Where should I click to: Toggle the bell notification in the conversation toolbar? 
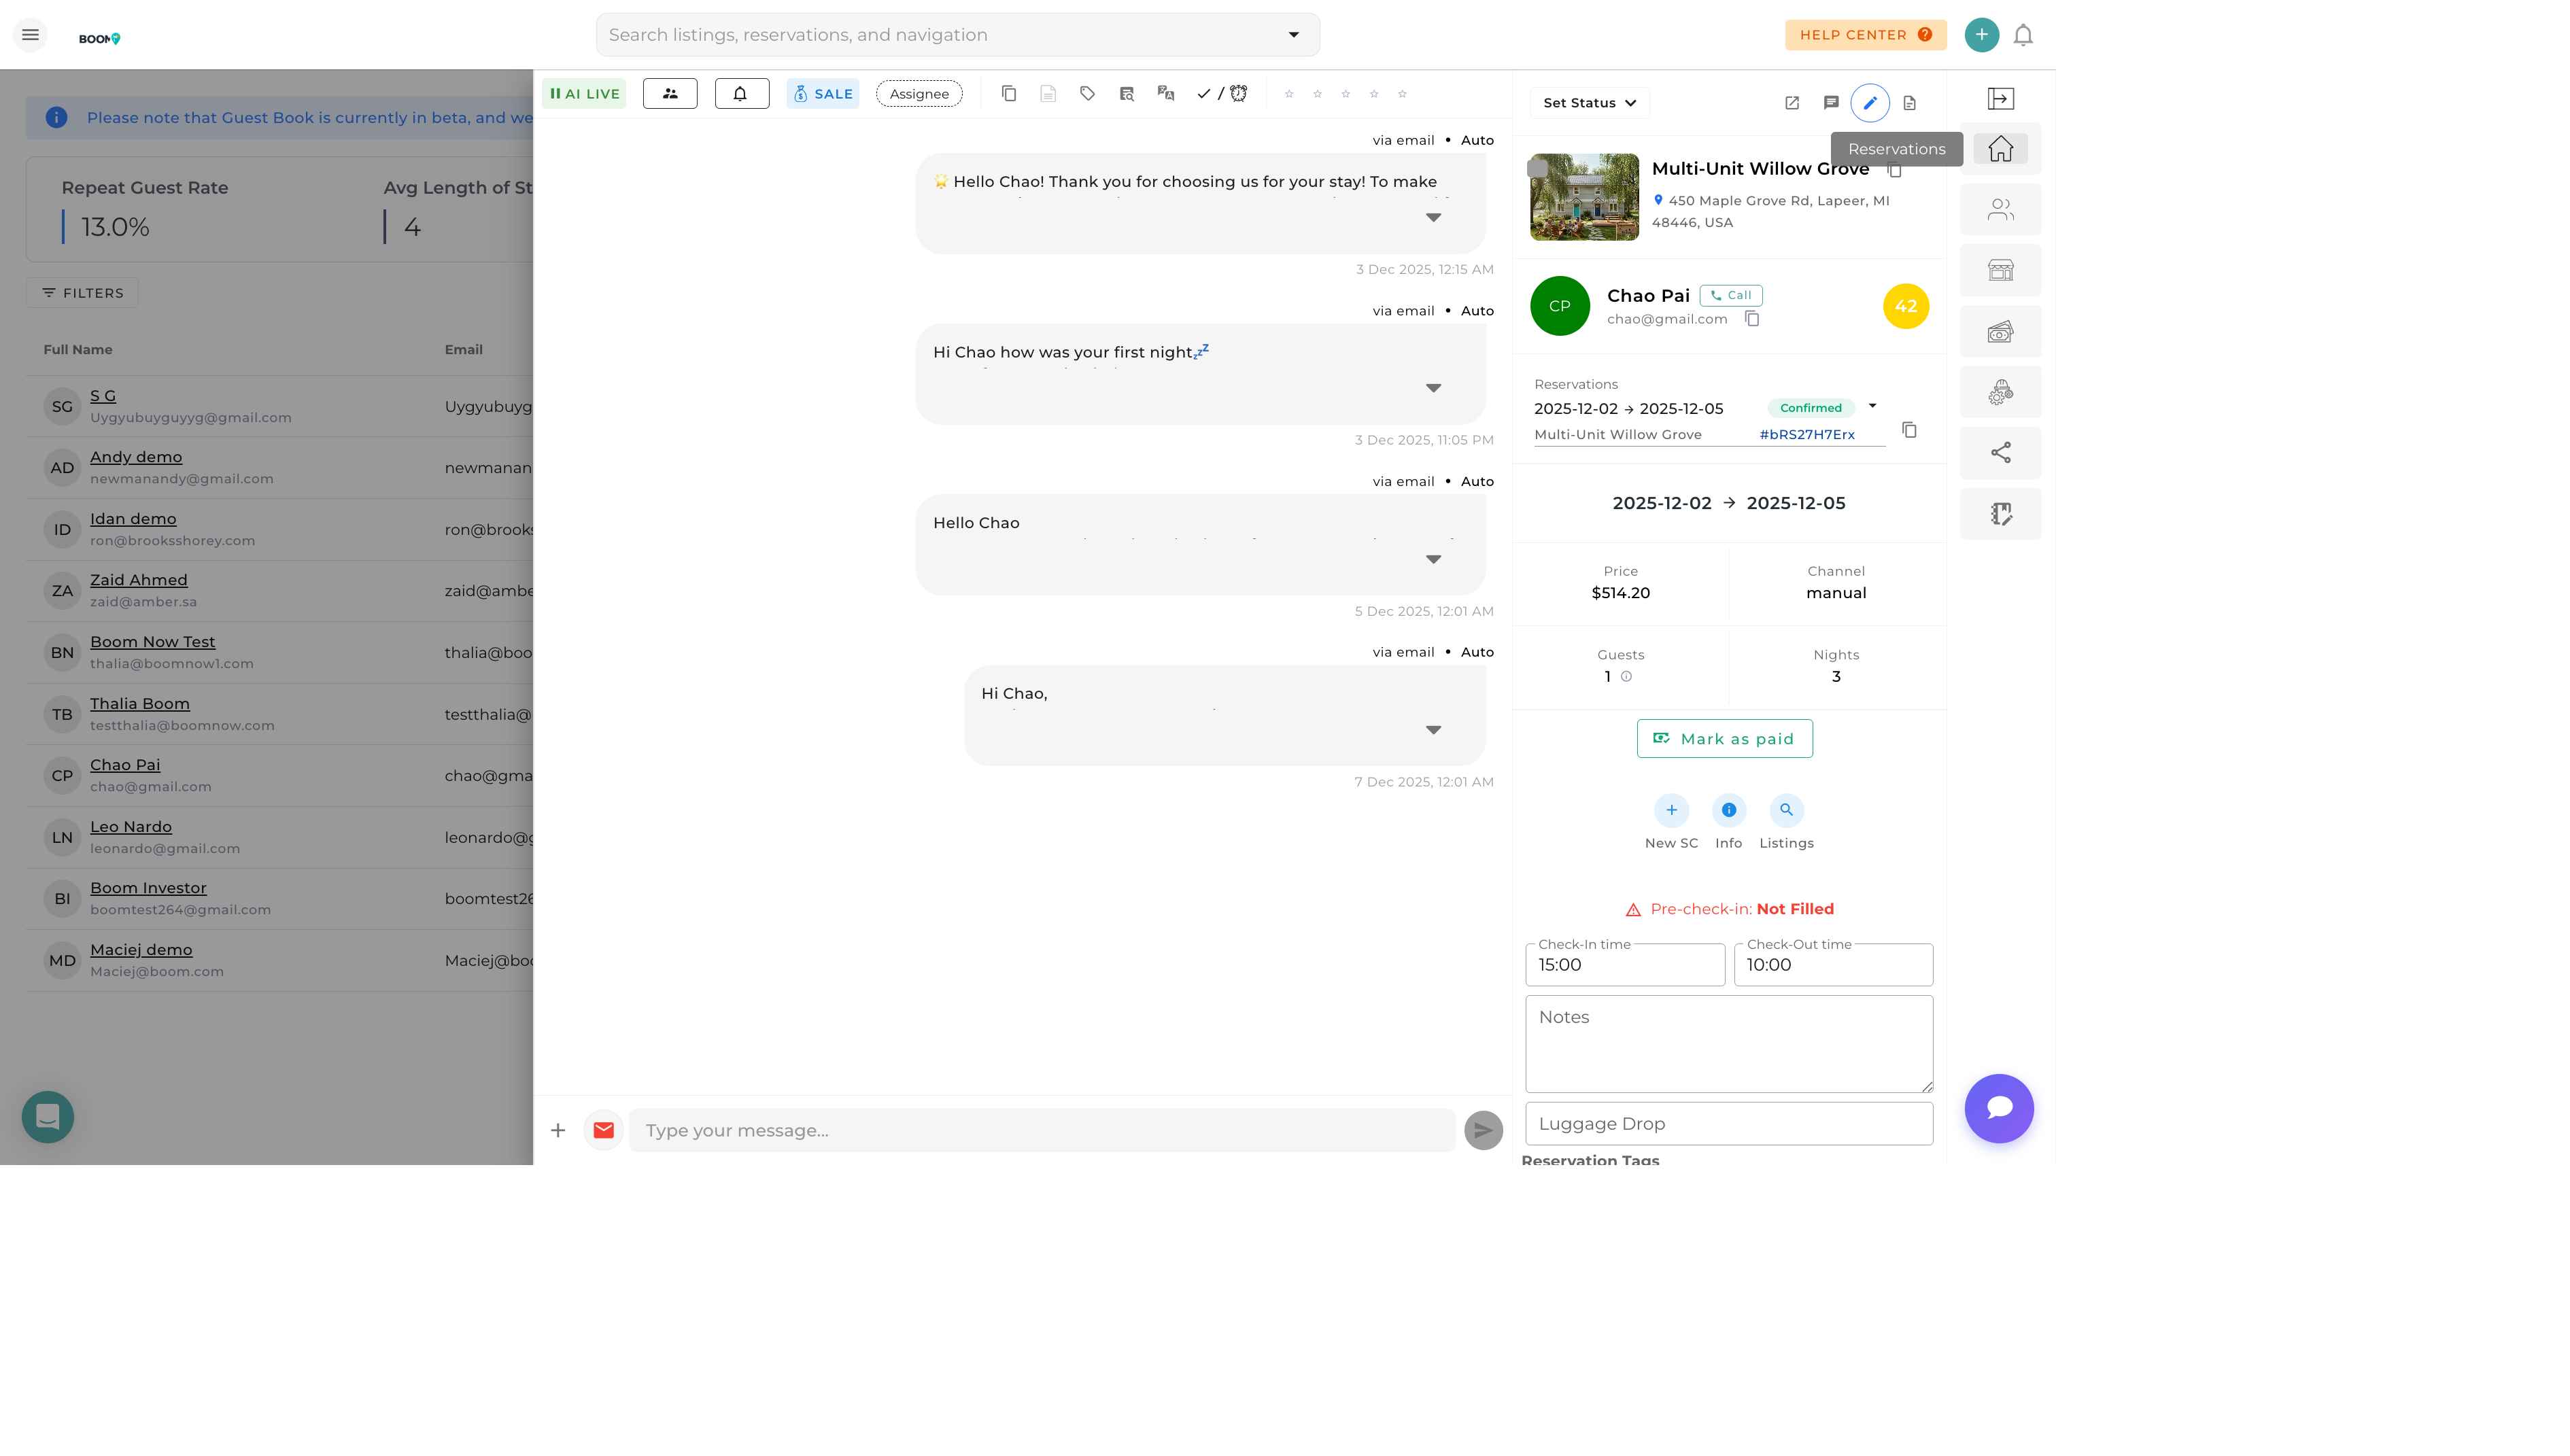tap(741, 93)
